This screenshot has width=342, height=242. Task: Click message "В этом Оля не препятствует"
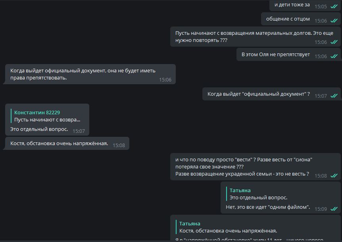[275, 55]
